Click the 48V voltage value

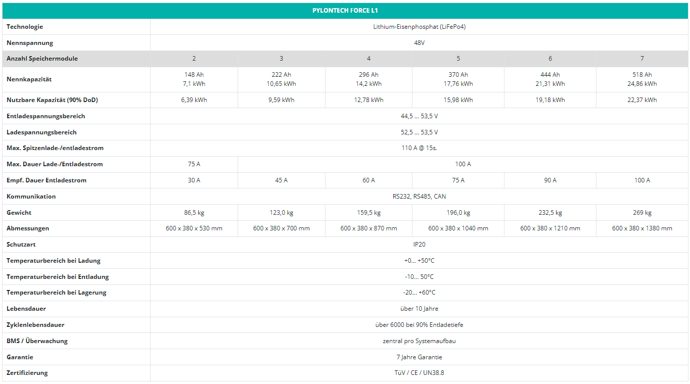pyautogui.click(x=419, y=43)
